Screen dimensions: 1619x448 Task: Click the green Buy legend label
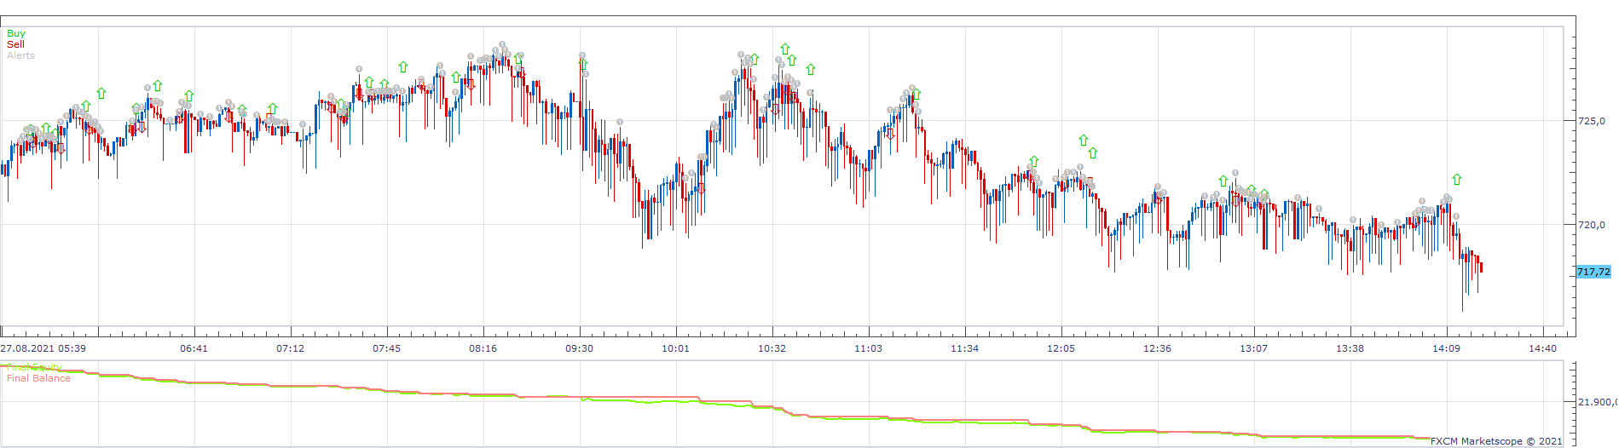pyautogui.click(x=16, y=33)
